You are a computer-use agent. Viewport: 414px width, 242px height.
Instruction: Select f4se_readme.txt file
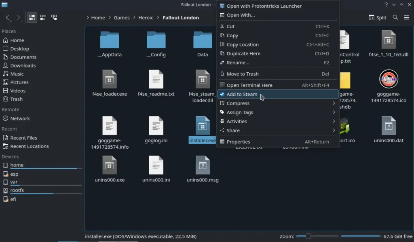point(156,83)
